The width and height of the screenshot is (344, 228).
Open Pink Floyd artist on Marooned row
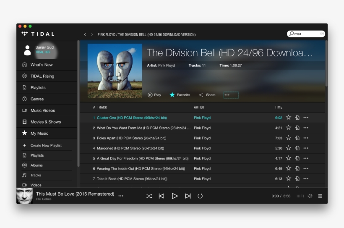coord(202,148)
